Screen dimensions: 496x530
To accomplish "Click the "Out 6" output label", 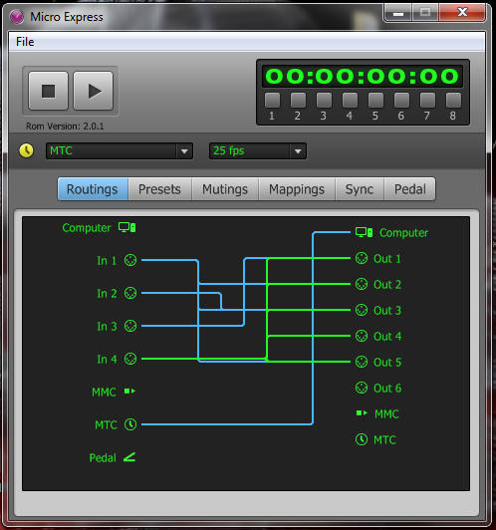I will 387,389.
